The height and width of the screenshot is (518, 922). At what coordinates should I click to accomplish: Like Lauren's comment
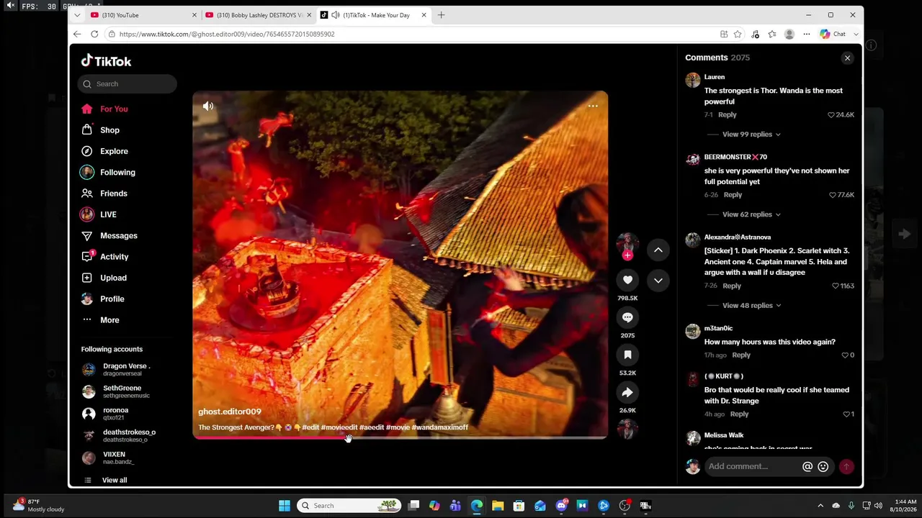[x=831, y=115]
